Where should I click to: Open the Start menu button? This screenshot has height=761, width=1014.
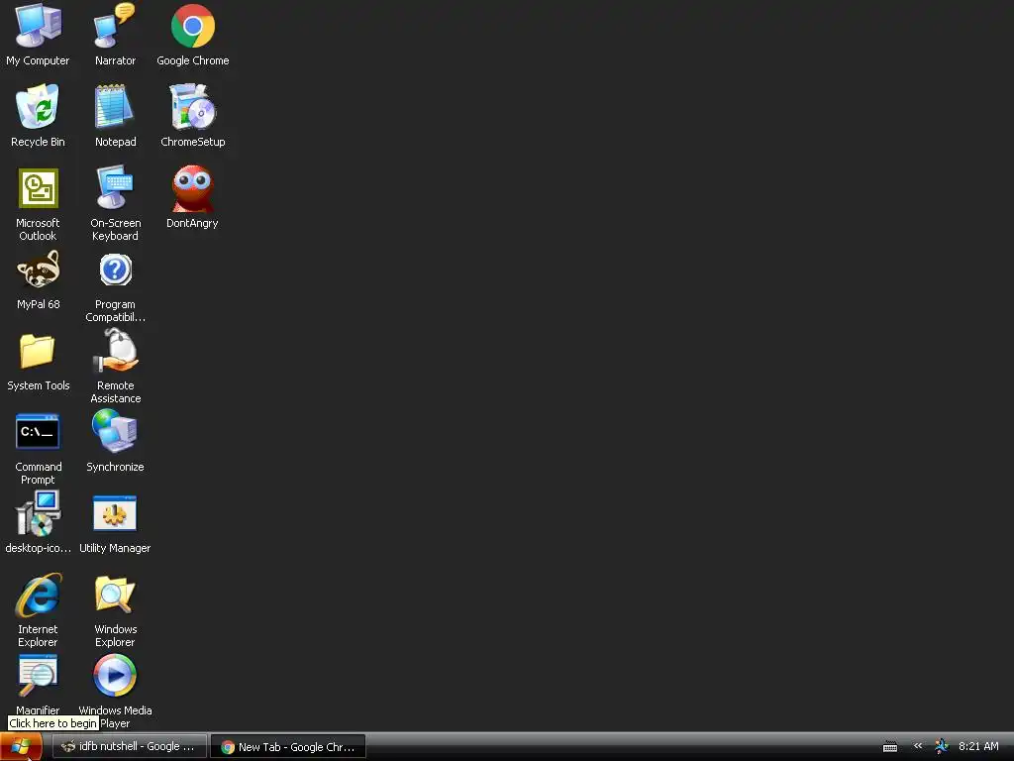pyautogui.click(x=22, y=747)
